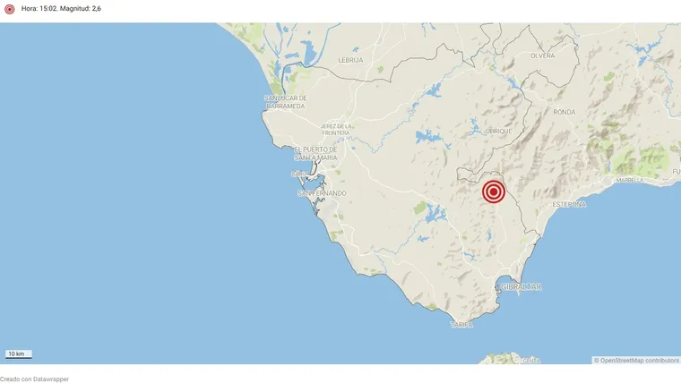Click the 10 km scale bar

pos(18,354)
